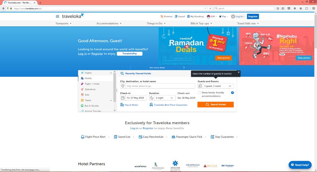Click the city, hotel, place to go field
This screenshot has width=317, height=172.
point(158,86)
